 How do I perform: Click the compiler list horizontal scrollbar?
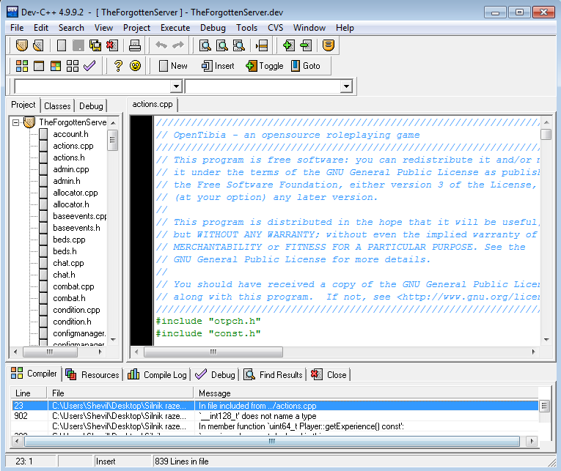click(272, 442)
